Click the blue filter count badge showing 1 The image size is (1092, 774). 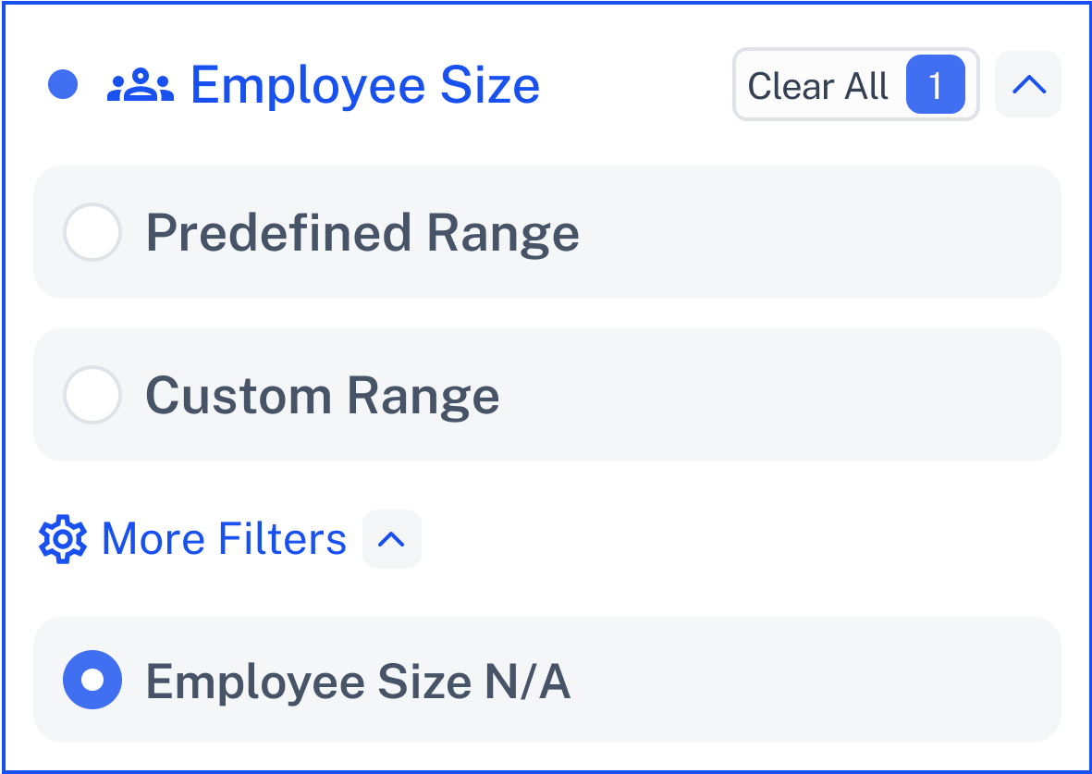(936, 85)
